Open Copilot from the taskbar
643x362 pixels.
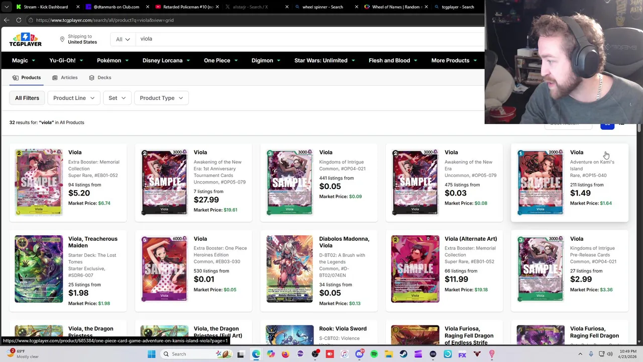271,354
